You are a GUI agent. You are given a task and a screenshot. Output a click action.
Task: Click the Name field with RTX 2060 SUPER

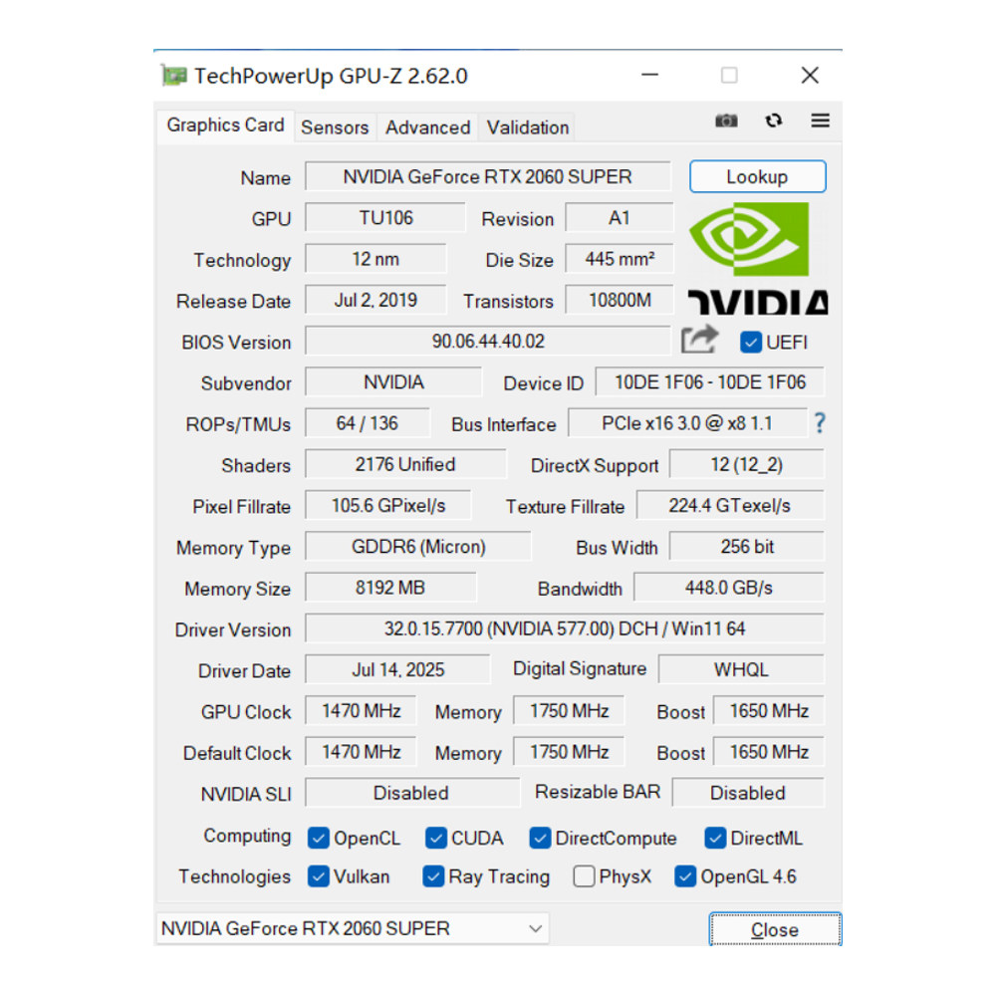(x=487, y=176)
